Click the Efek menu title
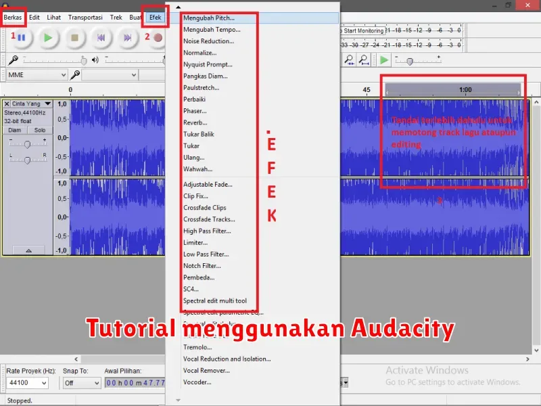The image size is (541, 406). pos(156,18)
